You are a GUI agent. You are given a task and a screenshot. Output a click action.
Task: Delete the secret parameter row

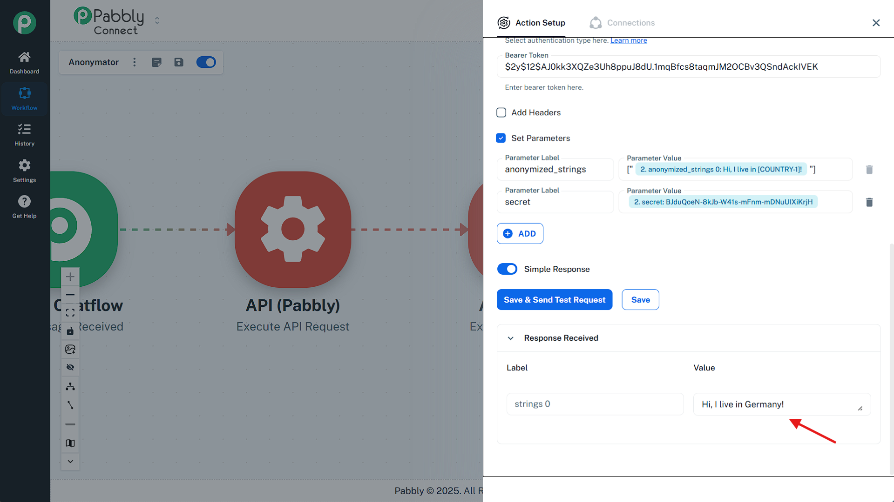869,202
